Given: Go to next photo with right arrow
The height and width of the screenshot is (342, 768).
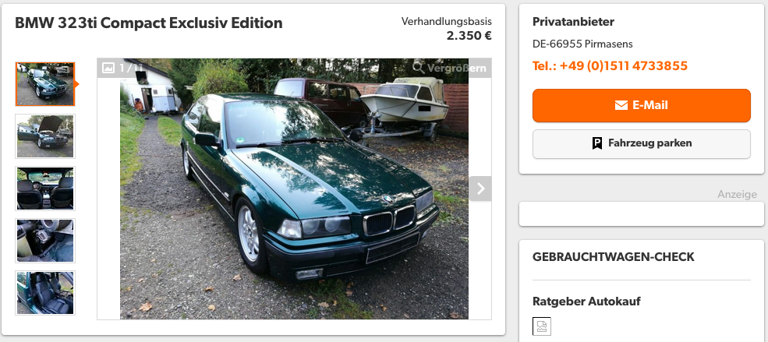Looking at the screenshot, I should (x=480, y=189).
